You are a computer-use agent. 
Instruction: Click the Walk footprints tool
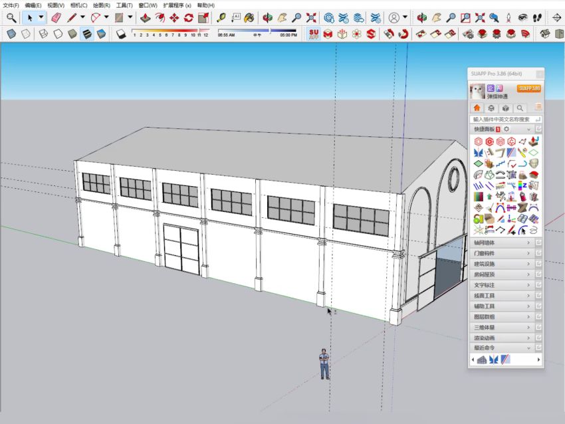537,18
